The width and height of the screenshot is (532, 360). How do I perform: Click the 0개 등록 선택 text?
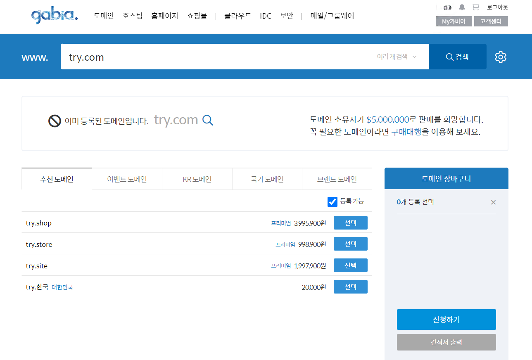pyautogui.click(x=415, y=202)
